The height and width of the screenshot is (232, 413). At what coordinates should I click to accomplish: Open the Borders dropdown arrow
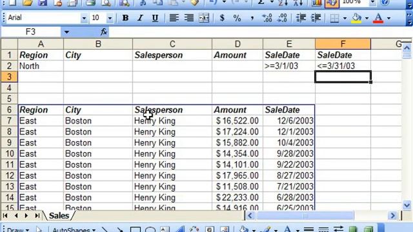(x=345, y=18)
